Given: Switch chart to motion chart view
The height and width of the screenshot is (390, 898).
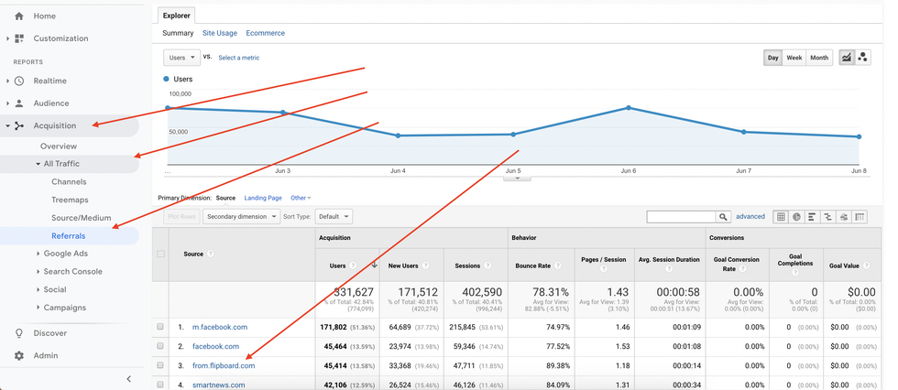Looking at the screenshot, I should (x=862, y=58).
